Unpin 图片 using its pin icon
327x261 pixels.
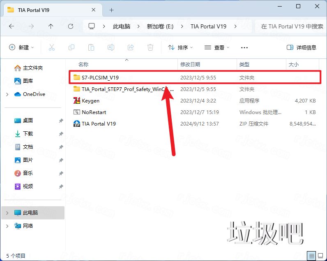[x=61, y=160]
